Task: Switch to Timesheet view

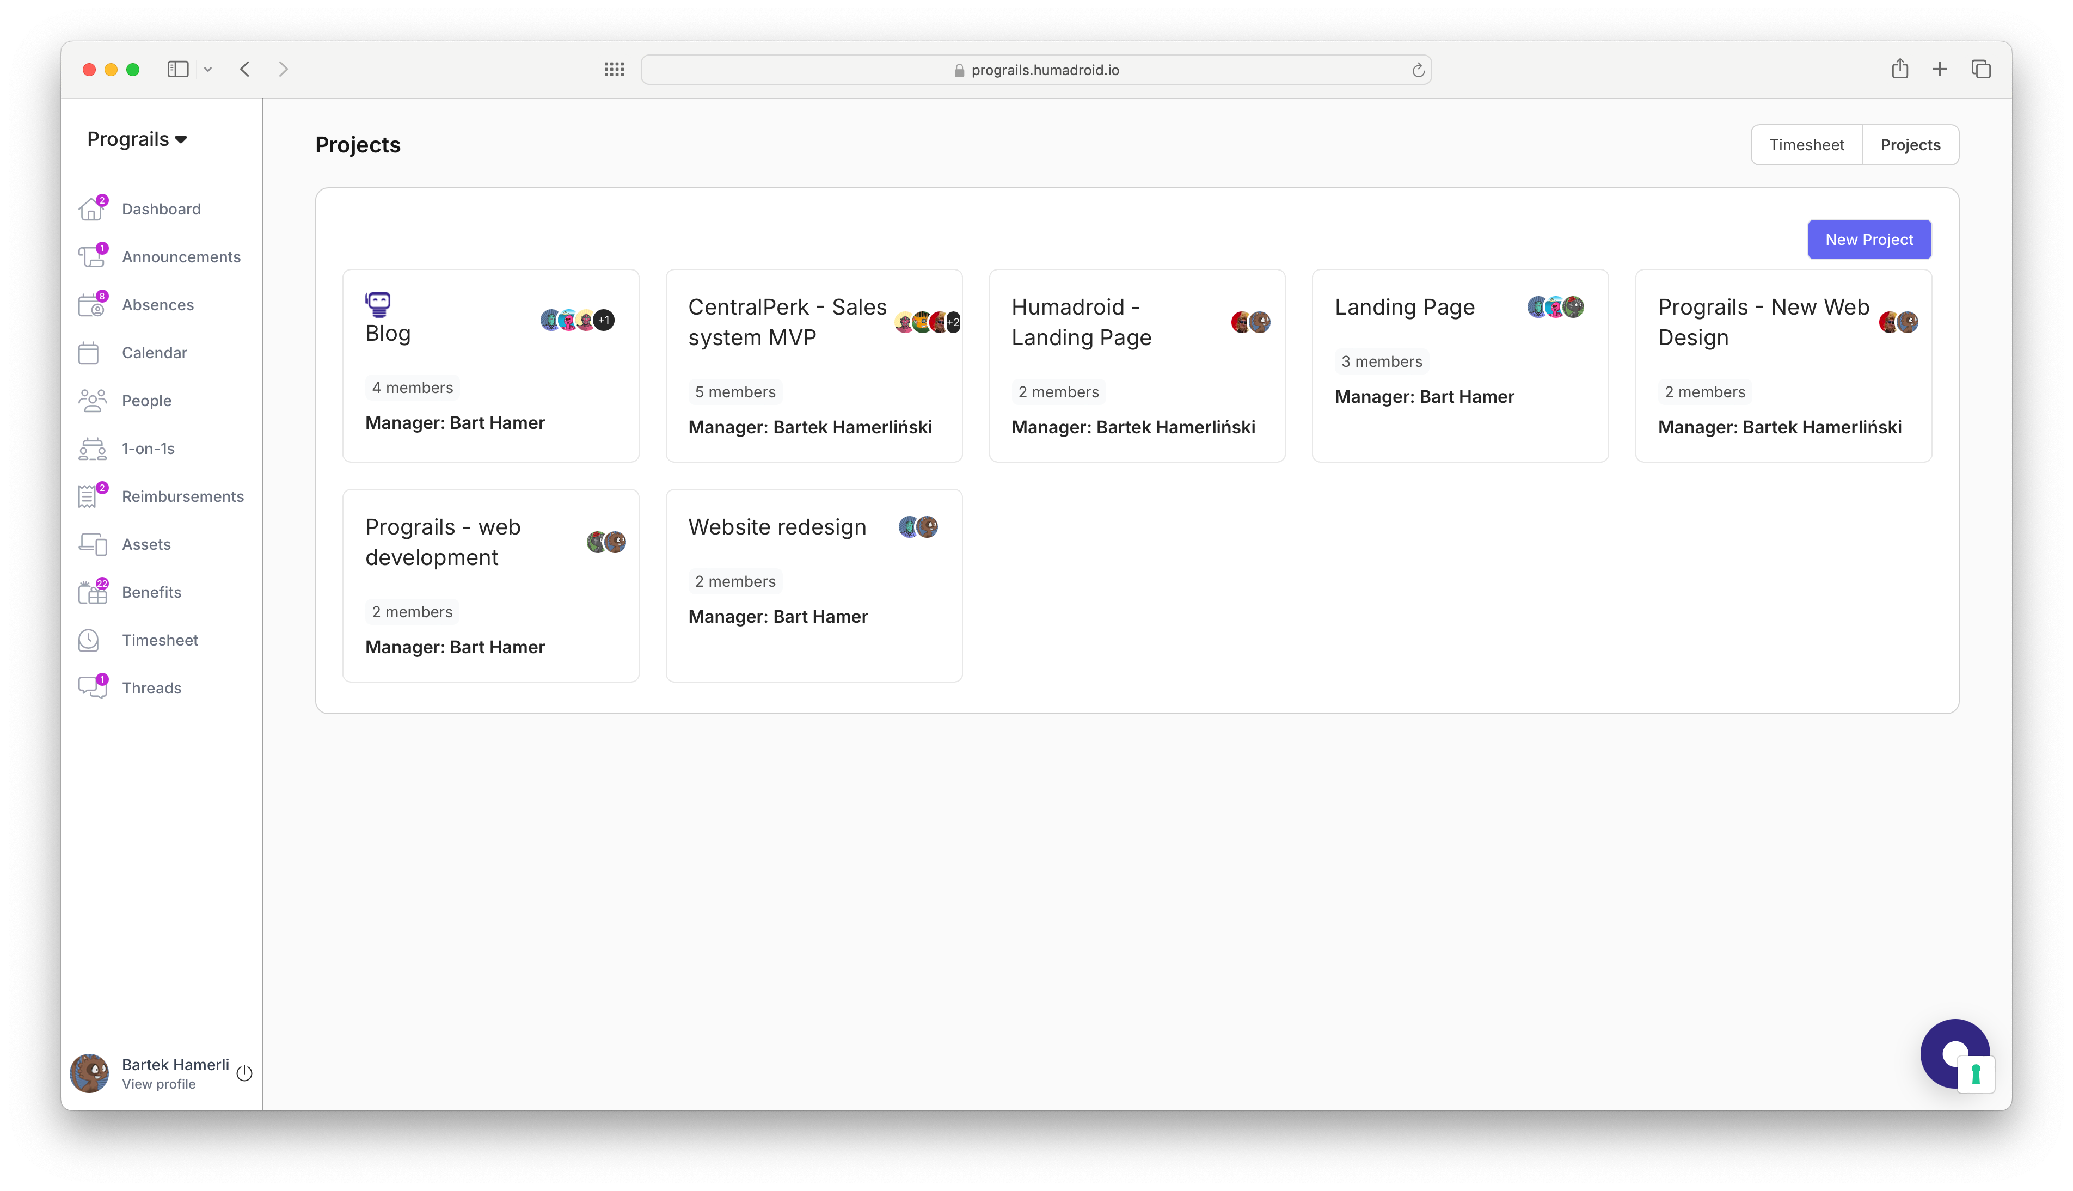Action: (1805, 144)
